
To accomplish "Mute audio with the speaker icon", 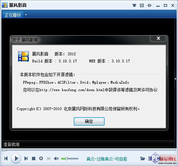I will pos(56,159).
